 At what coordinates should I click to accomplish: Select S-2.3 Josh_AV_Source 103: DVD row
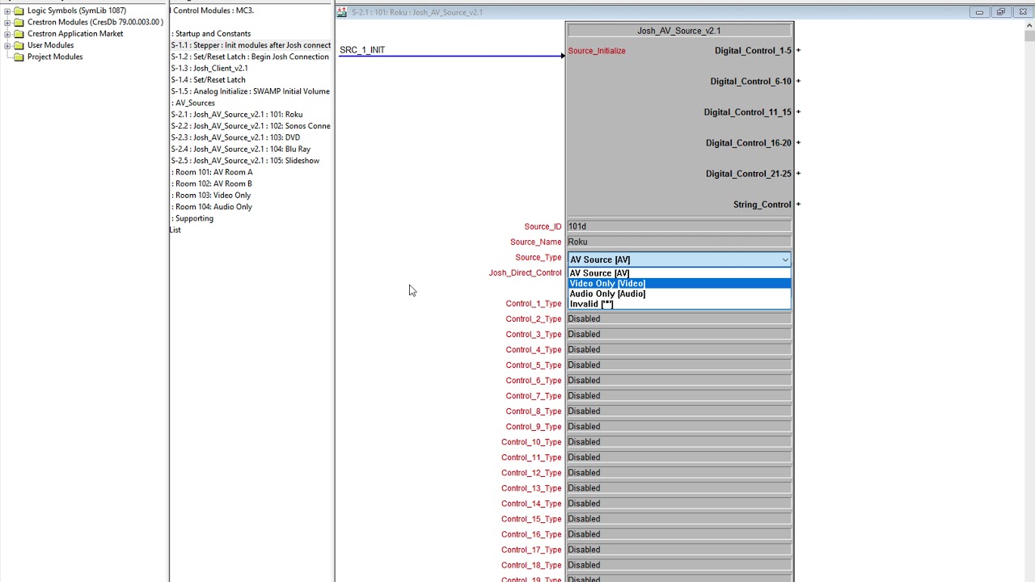click(235, 137)
